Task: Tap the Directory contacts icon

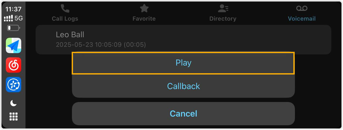Action: pyautogui.click(x=222, y=8)
